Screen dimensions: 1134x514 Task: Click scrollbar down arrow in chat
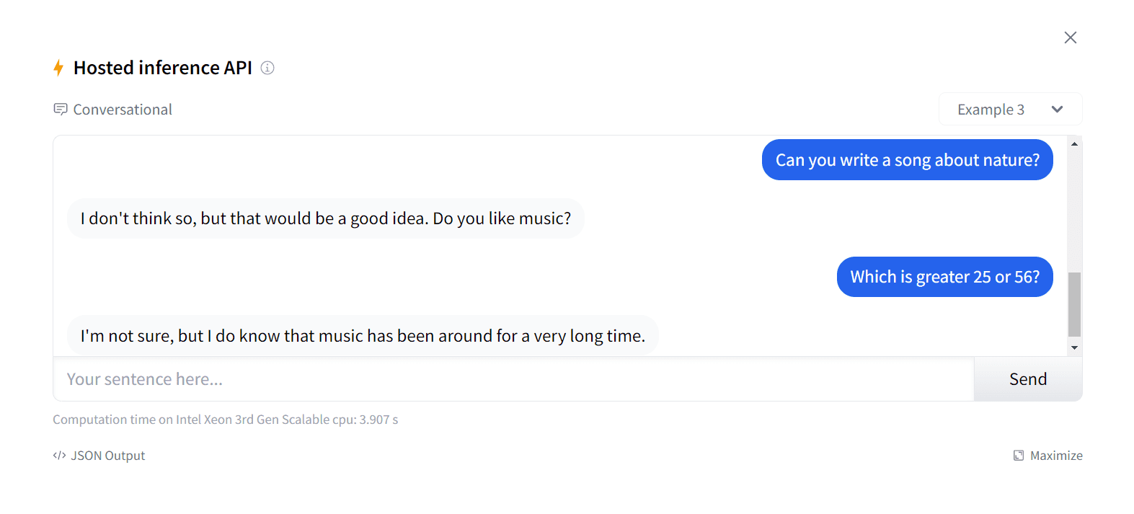(1074, 347)
